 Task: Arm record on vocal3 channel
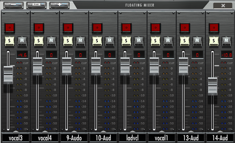point(9,28)
